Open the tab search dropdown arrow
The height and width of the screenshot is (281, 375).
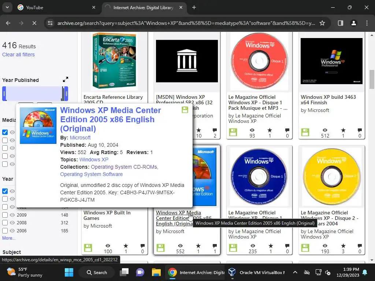[7, 7]
